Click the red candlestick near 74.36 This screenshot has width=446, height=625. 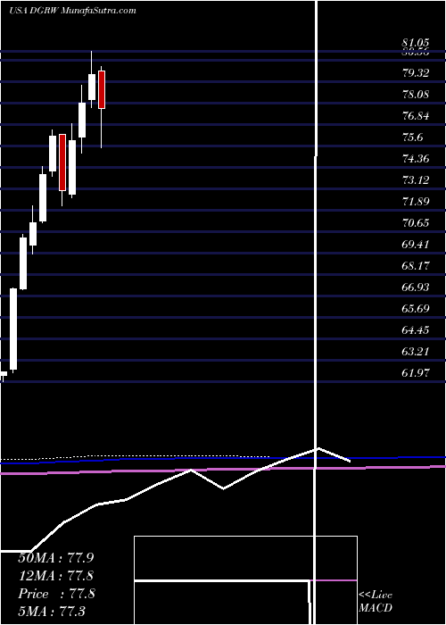[62, 162]
